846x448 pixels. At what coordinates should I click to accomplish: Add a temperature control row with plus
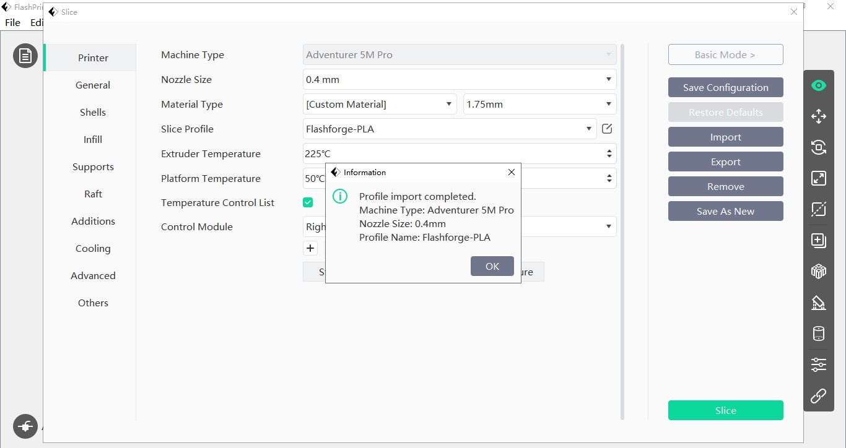pyautogui.click(x=310, y=248)
